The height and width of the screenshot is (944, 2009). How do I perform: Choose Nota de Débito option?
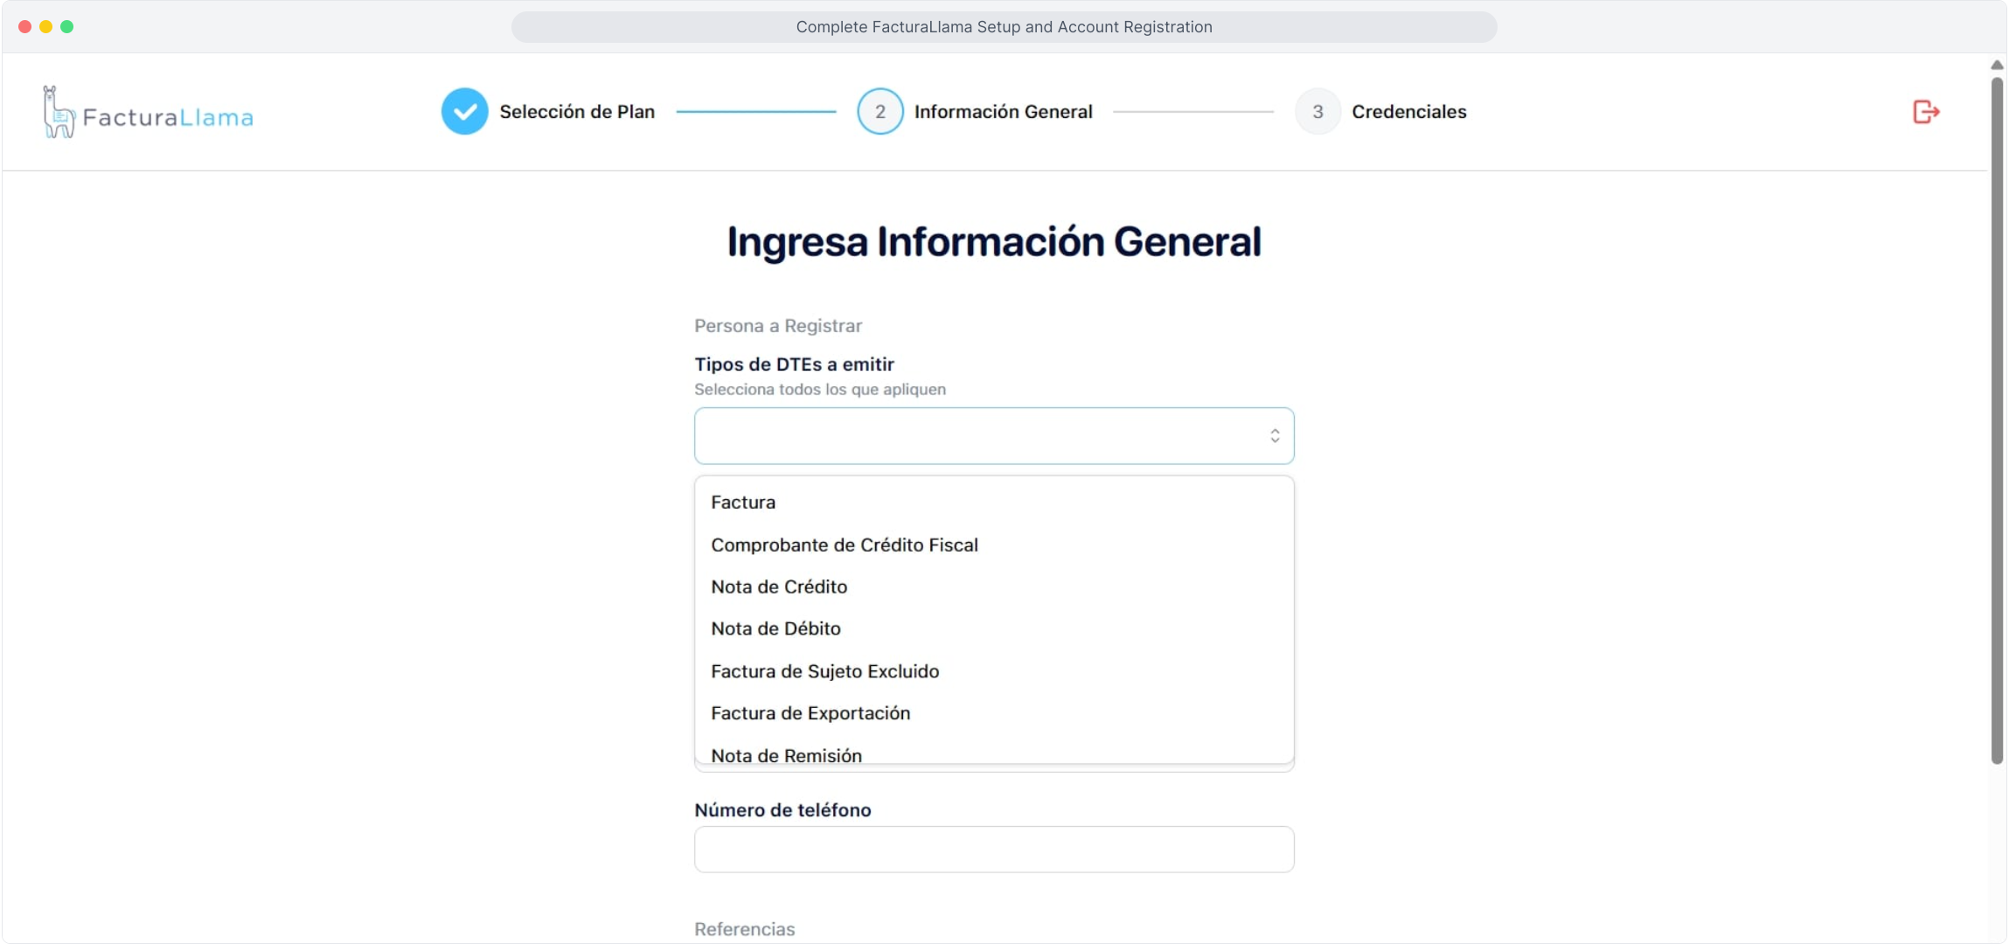(x=775, y=629)
